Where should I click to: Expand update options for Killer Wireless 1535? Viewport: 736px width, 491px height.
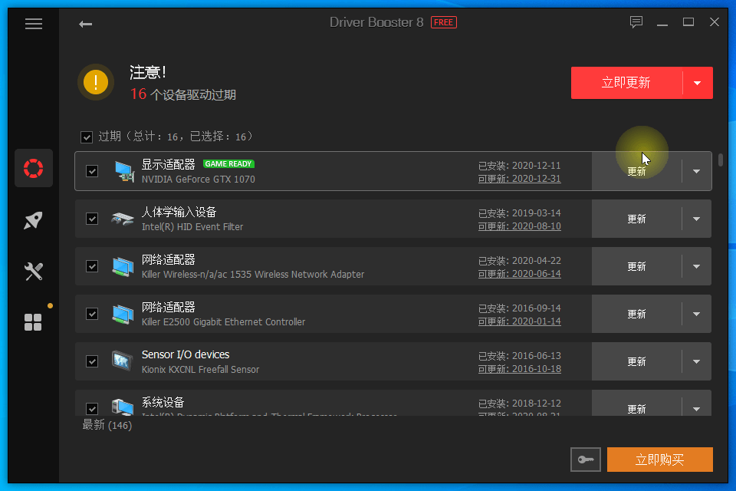[697, 266]
